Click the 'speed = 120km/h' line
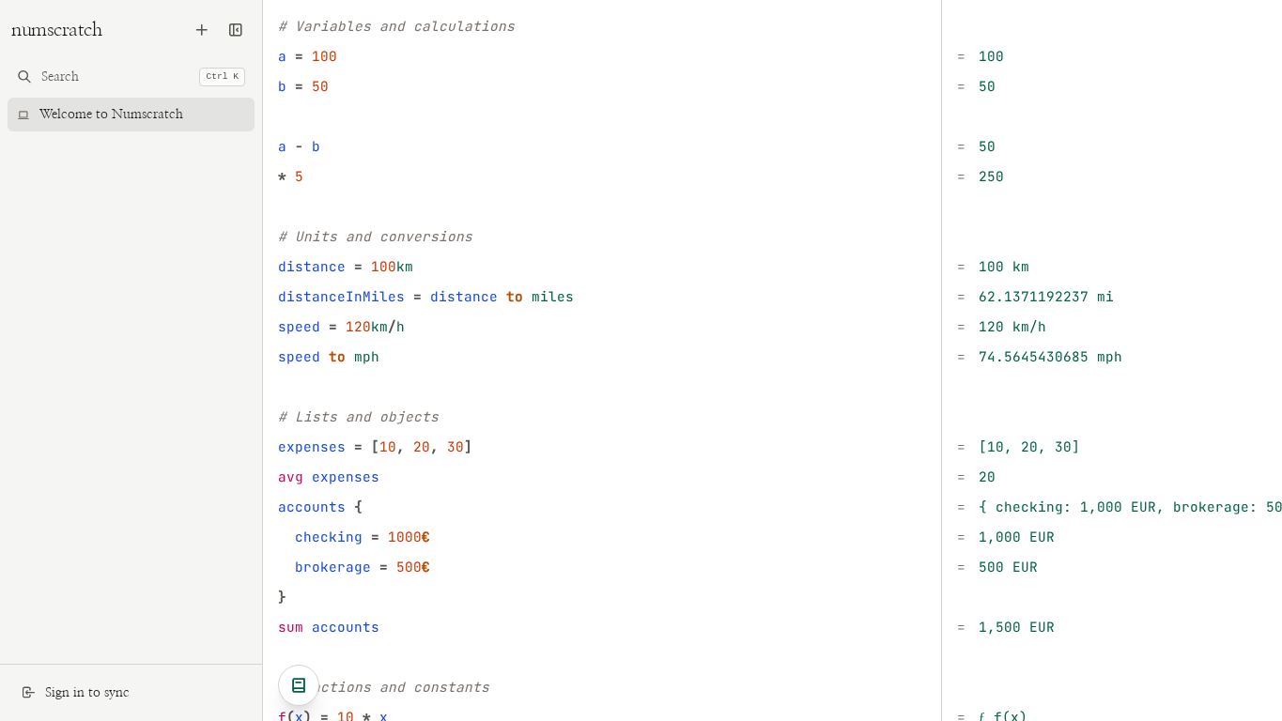 (x=341, y=327)
